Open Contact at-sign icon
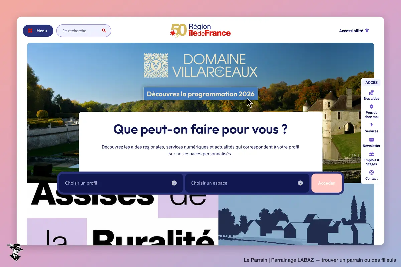The height and width of the screenshot is (267, 401). (371, 172)
